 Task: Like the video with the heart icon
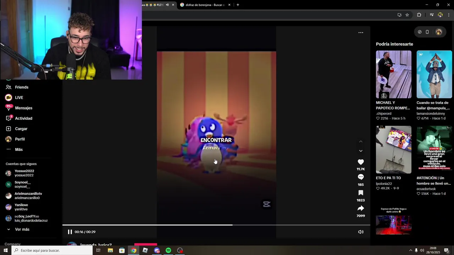click(361, 162)
